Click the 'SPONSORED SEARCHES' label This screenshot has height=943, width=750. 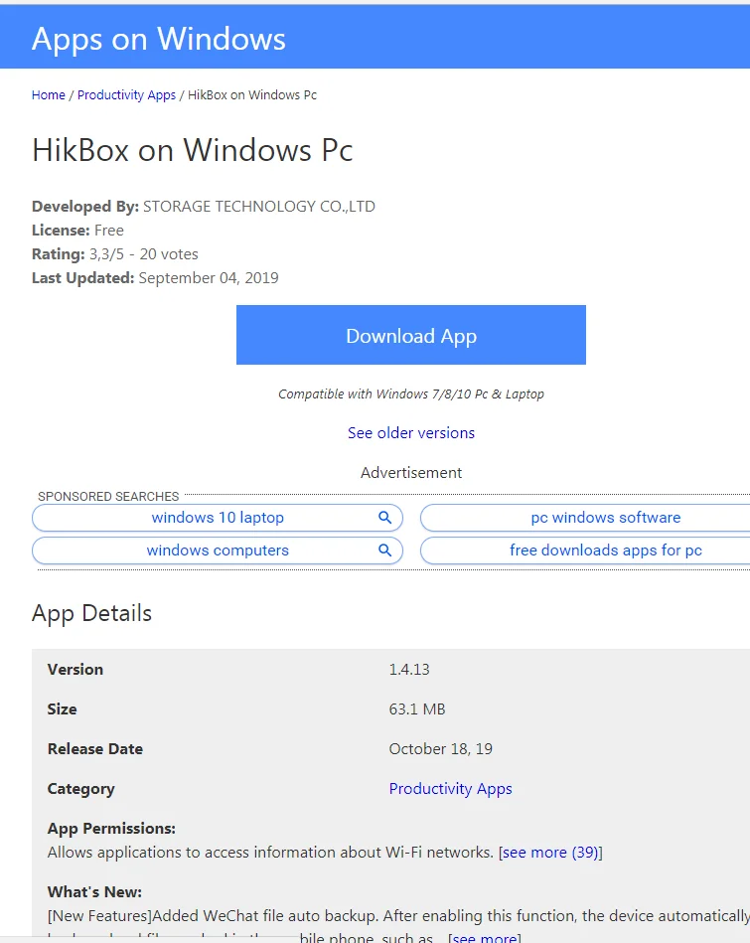click(x=108, y=497)
